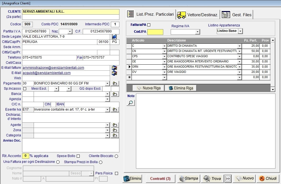Click the Nuova Riga button

(x=148, y=88)
